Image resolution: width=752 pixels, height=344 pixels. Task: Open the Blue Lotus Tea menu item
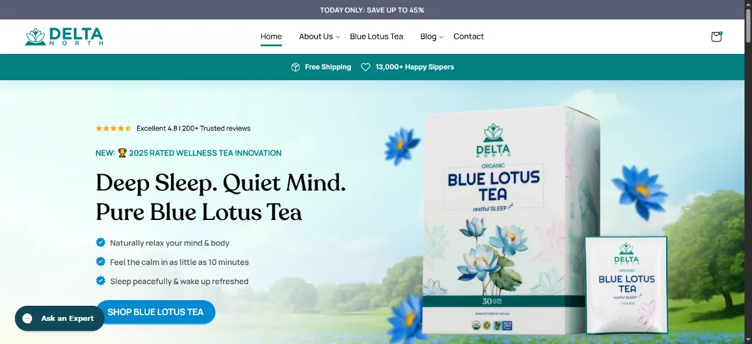click(377, 36)
